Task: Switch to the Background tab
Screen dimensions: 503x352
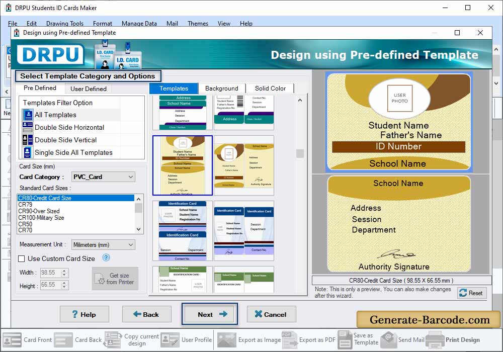Action: pyautogui.click(x=222, y=89)
